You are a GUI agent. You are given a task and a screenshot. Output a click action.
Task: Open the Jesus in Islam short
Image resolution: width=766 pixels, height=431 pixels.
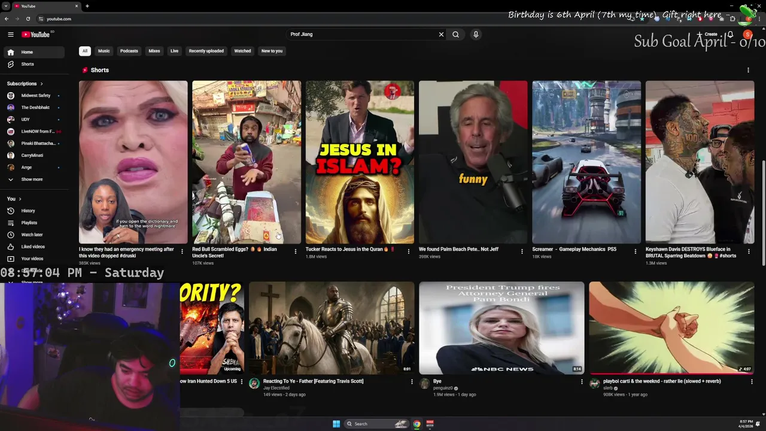point(360,162)
